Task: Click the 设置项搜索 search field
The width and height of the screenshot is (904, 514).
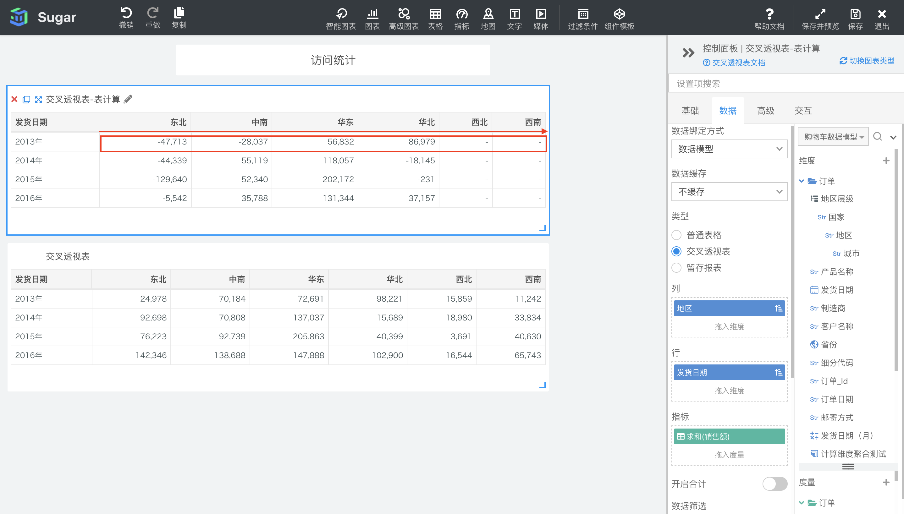Action: click(777, 84)
